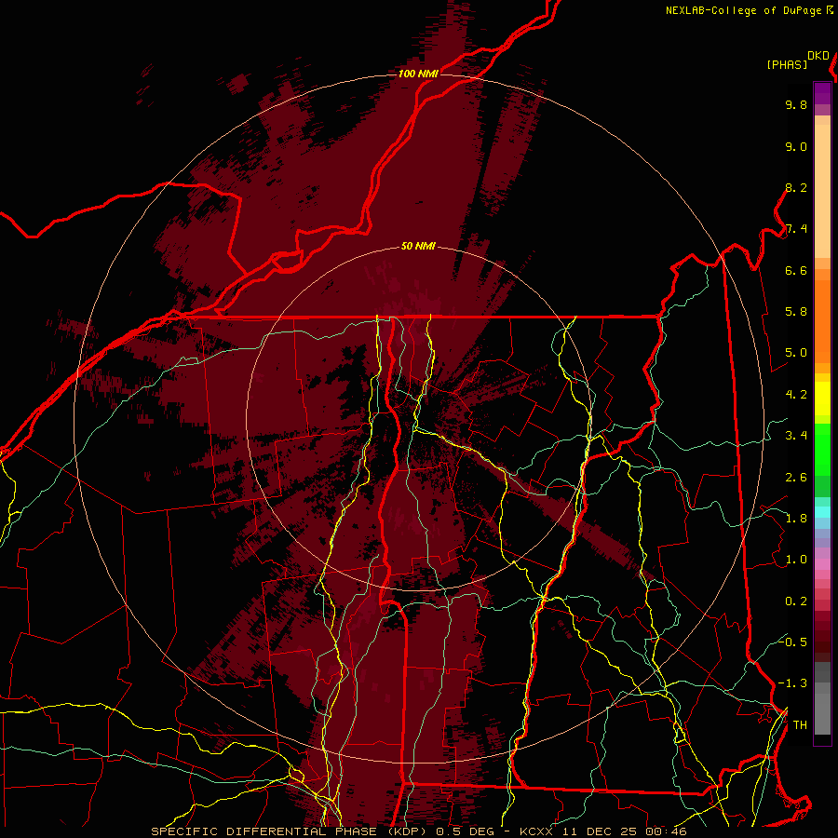The width and height of the screenshot is (838, 838).
Task: Pick the bright green color bar segment
Action: point(822,449)
